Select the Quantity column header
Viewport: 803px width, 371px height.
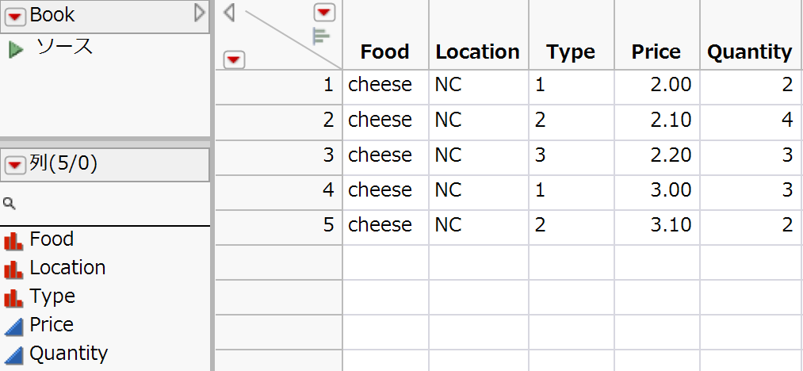click(x=749, y=52)
